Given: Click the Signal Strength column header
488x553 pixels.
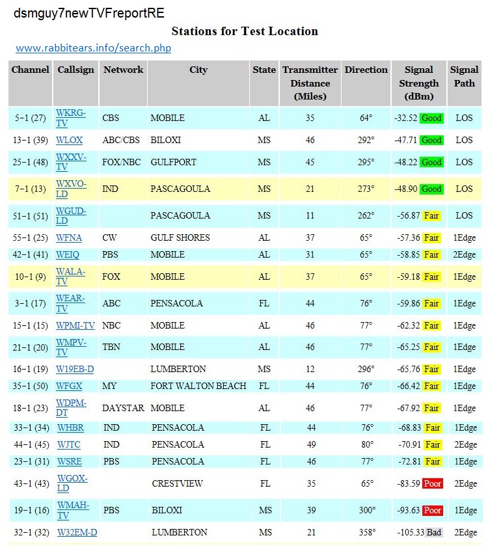Looking at the screenshot, I should (x=418, y=83).
